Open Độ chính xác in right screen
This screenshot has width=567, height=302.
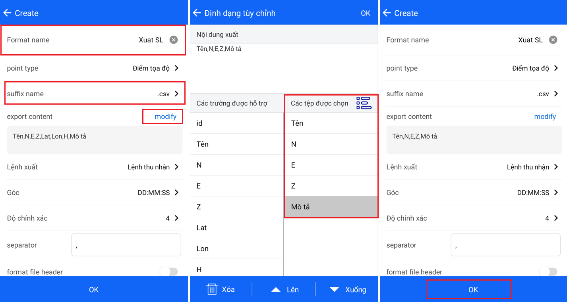tap(473, 218)
